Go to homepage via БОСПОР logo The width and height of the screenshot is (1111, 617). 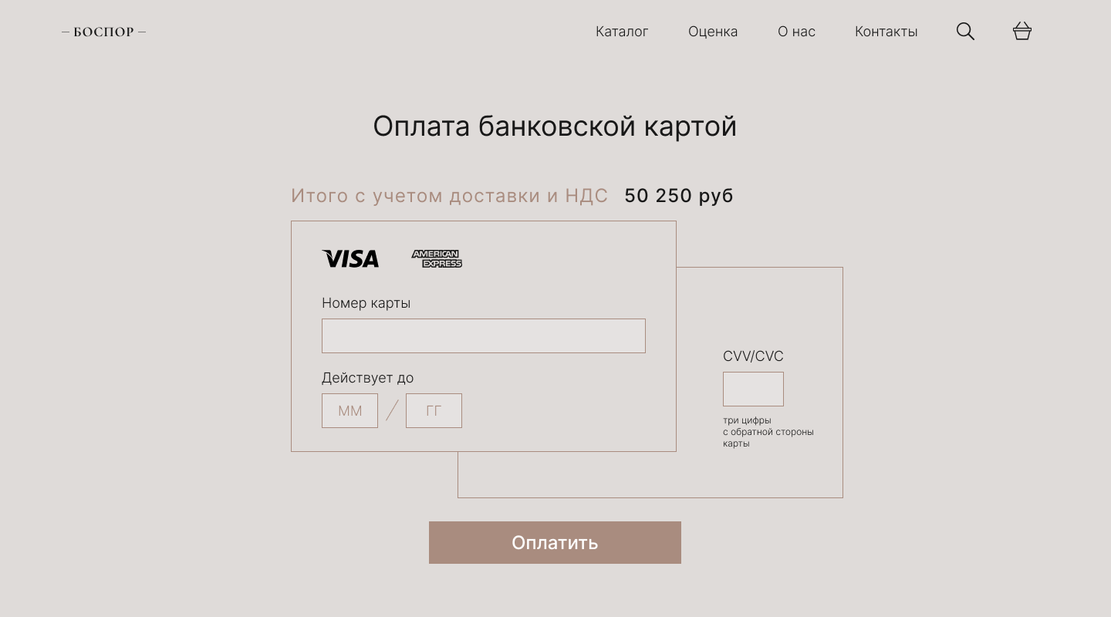point(104,32)
